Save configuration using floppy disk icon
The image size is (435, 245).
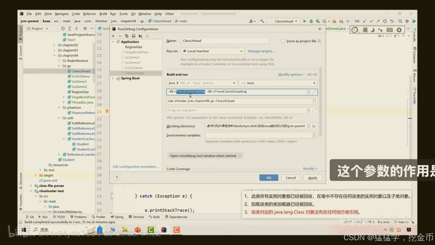click(133, 36)
